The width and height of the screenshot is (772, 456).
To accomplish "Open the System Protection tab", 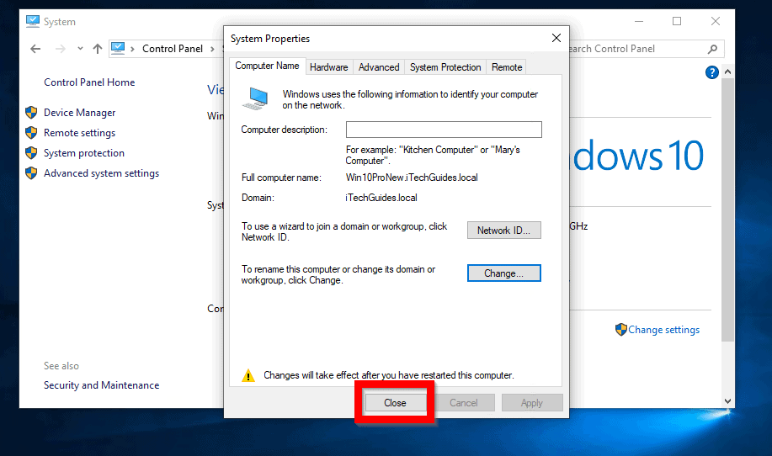I will (x=445, y=67).
